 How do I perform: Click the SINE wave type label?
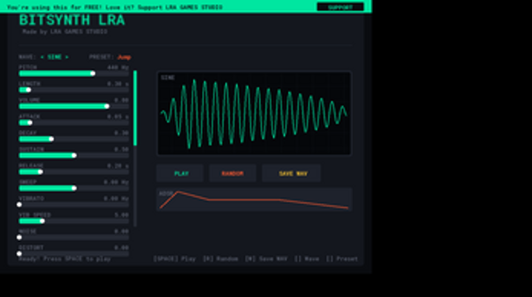[x=54, y=57]
